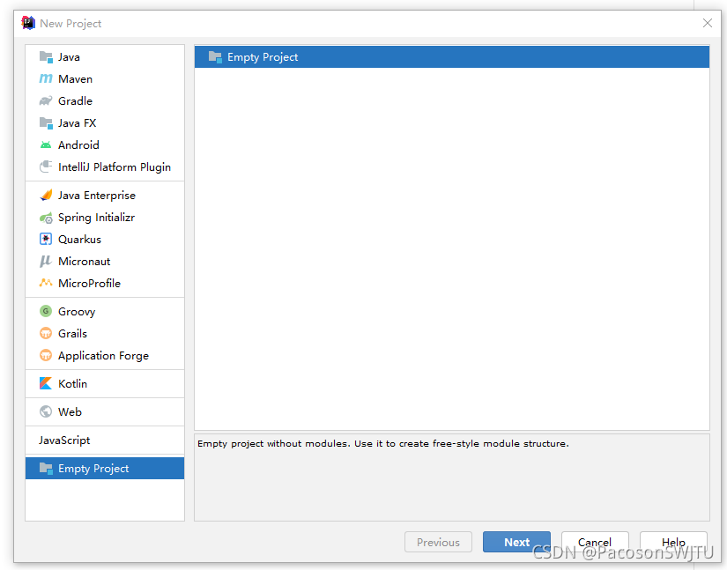Select Groovy label
Image resolution: width=727 pixels, height=570 pixels.
pyautogui.click(x=77, y=311)
